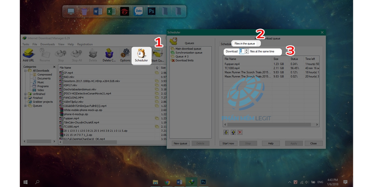Switch to Files in the queue tab
Screen dimensions: 373x187
(x=244, y=44)
